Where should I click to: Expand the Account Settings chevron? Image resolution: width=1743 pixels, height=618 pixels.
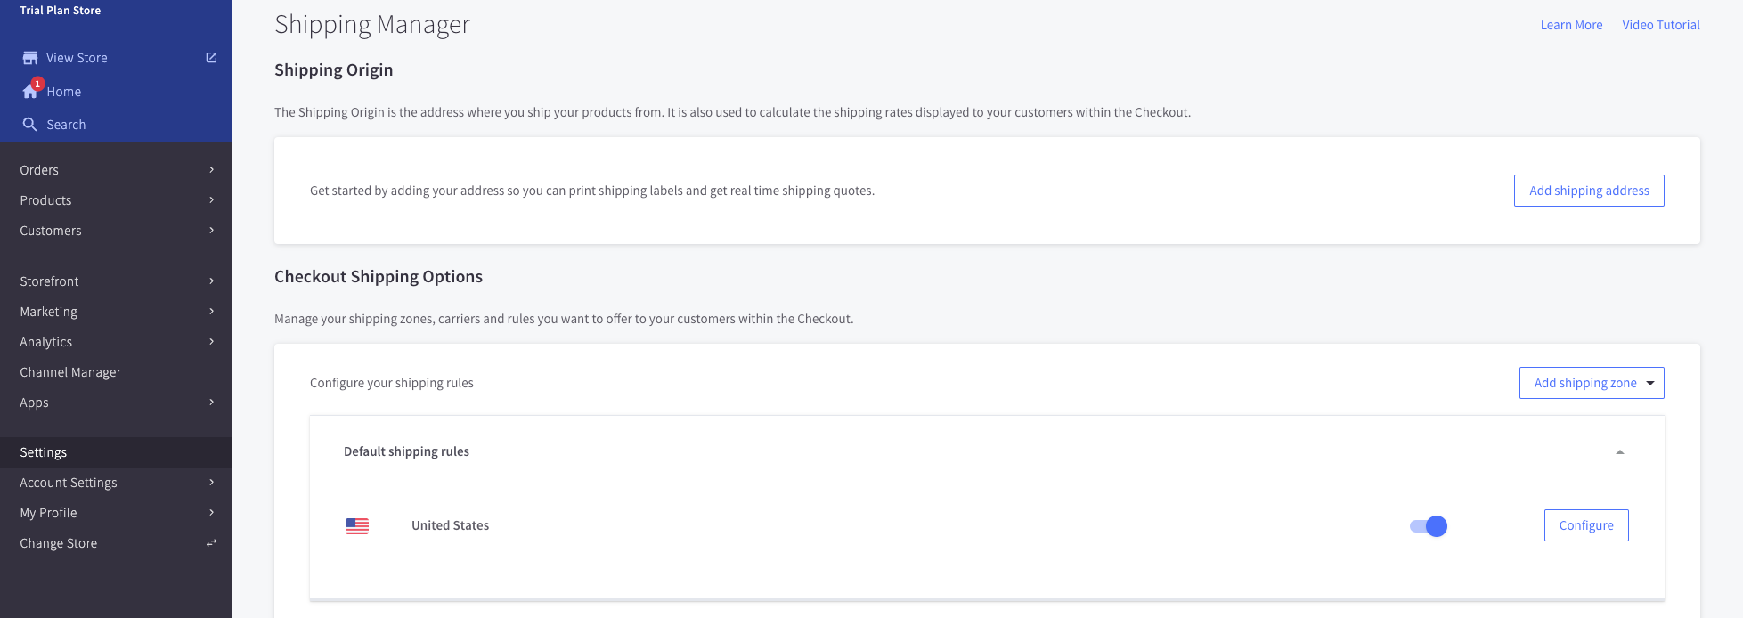[211, 483]
